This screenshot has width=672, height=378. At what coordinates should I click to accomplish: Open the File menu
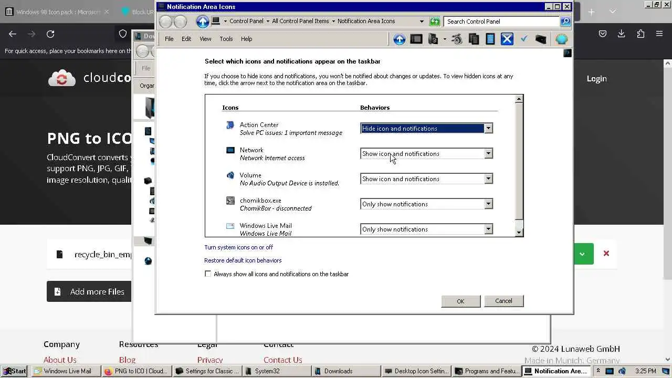click(169, 39)
